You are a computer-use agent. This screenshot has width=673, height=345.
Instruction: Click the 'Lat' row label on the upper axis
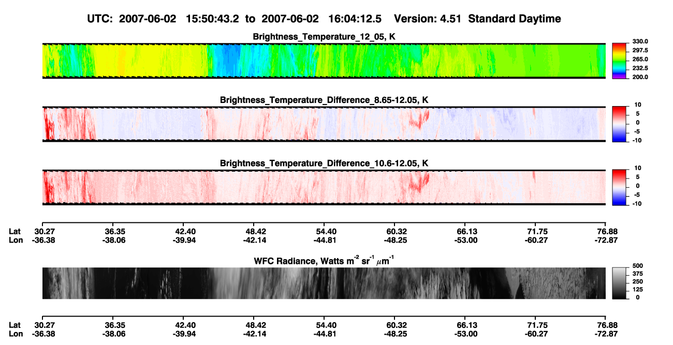coord(15,231)
